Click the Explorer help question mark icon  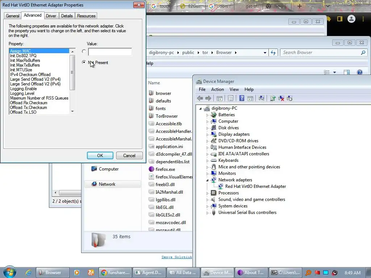coord(359,72)
